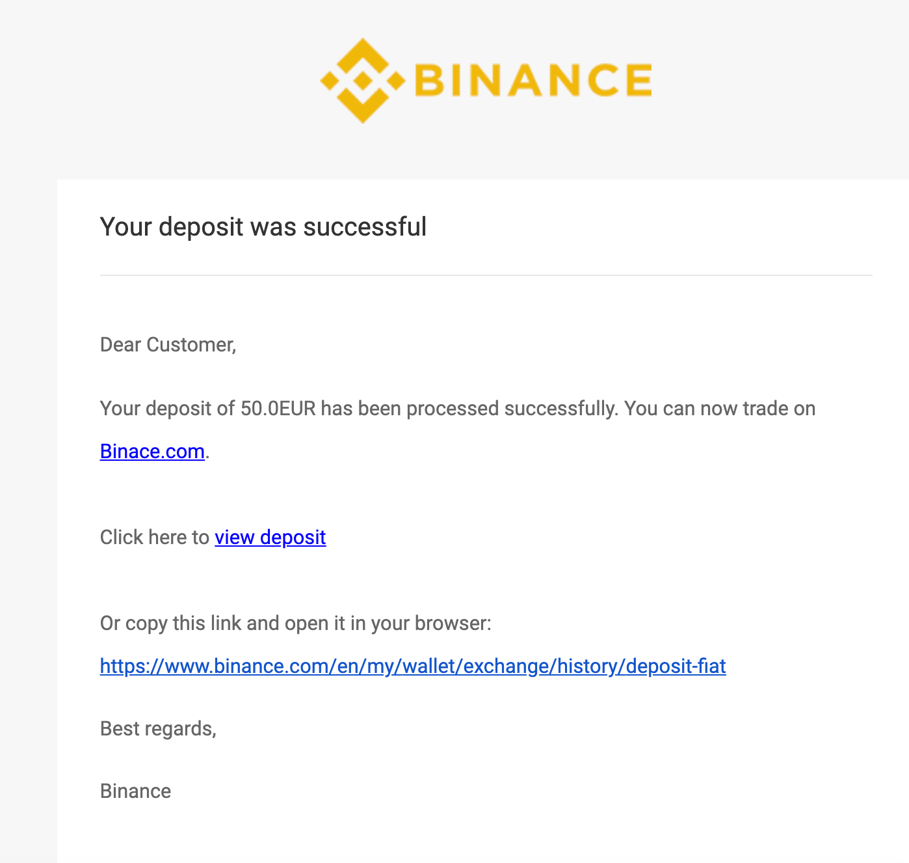909x863 pixels.
Task: Click the gray header background beside logo
Action: 780,85
